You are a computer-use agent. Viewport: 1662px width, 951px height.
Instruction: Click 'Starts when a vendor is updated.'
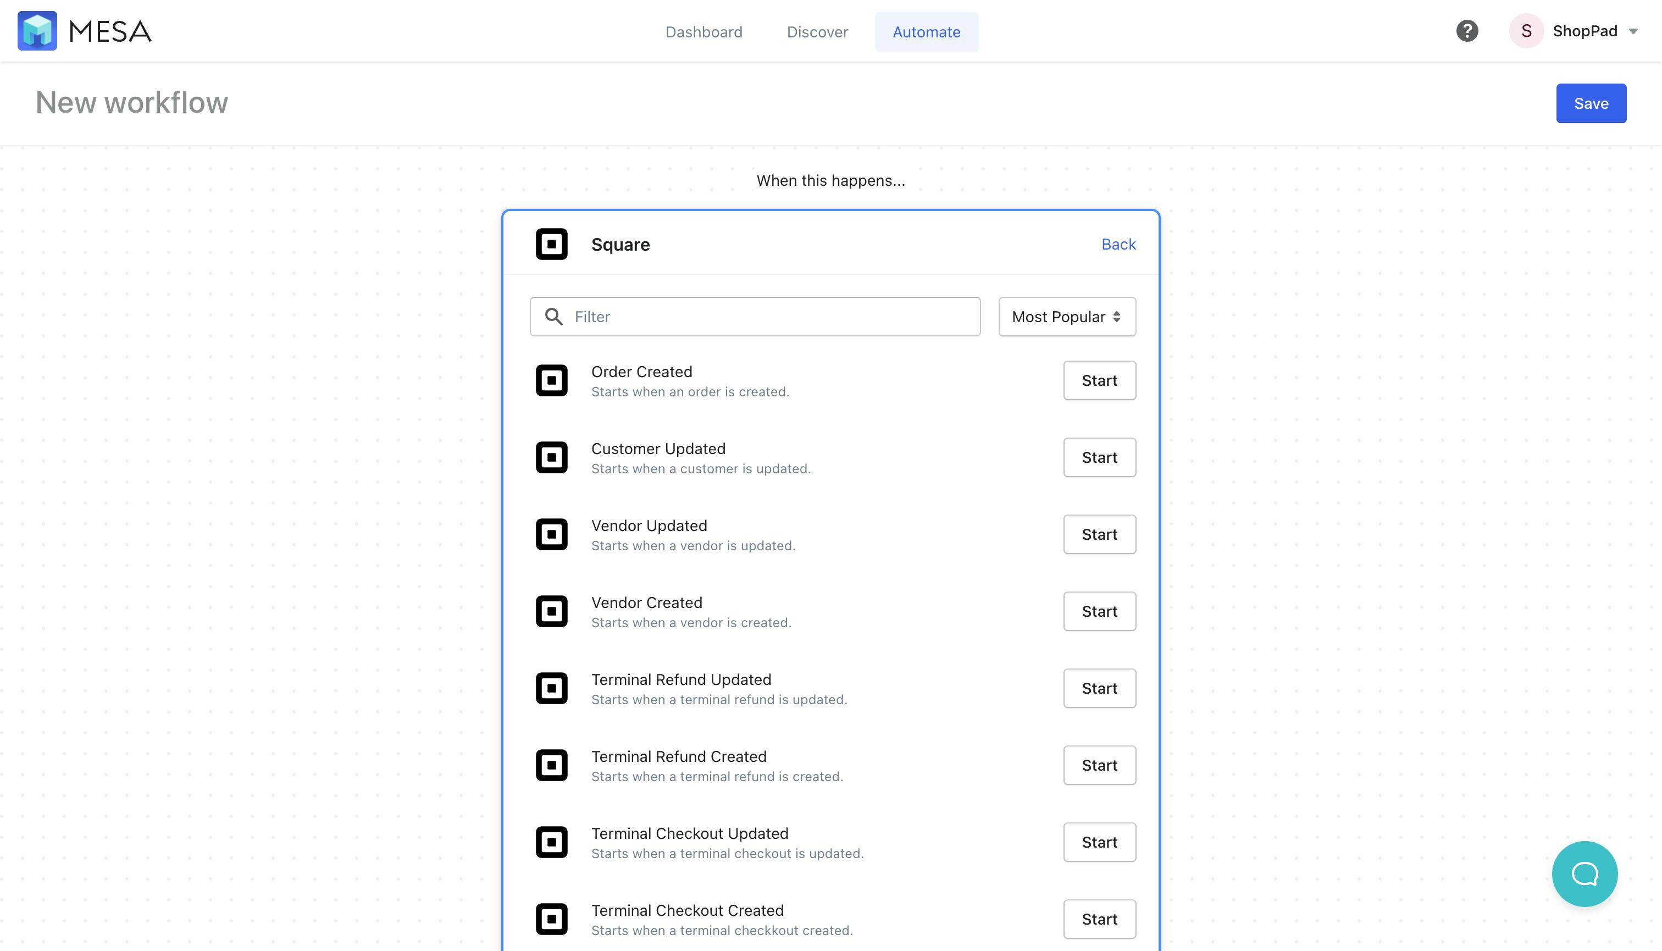coord(693,546)
